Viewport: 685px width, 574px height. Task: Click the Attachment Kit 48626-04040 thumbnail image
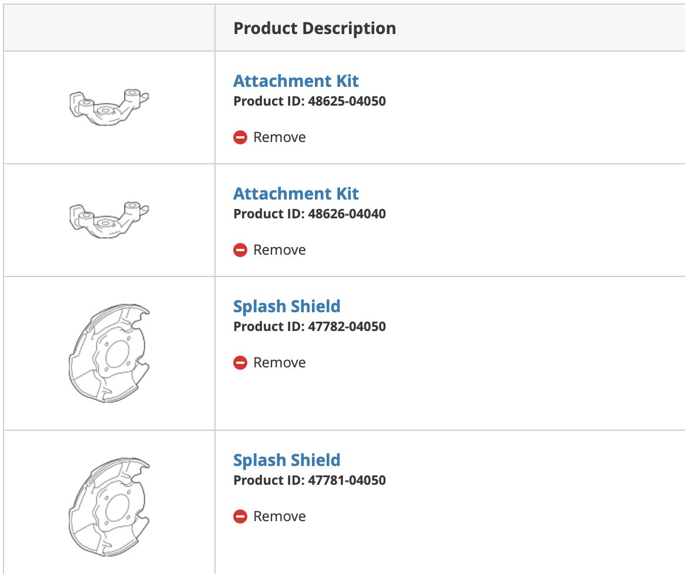pyautogui.click(x=109, y=220)
